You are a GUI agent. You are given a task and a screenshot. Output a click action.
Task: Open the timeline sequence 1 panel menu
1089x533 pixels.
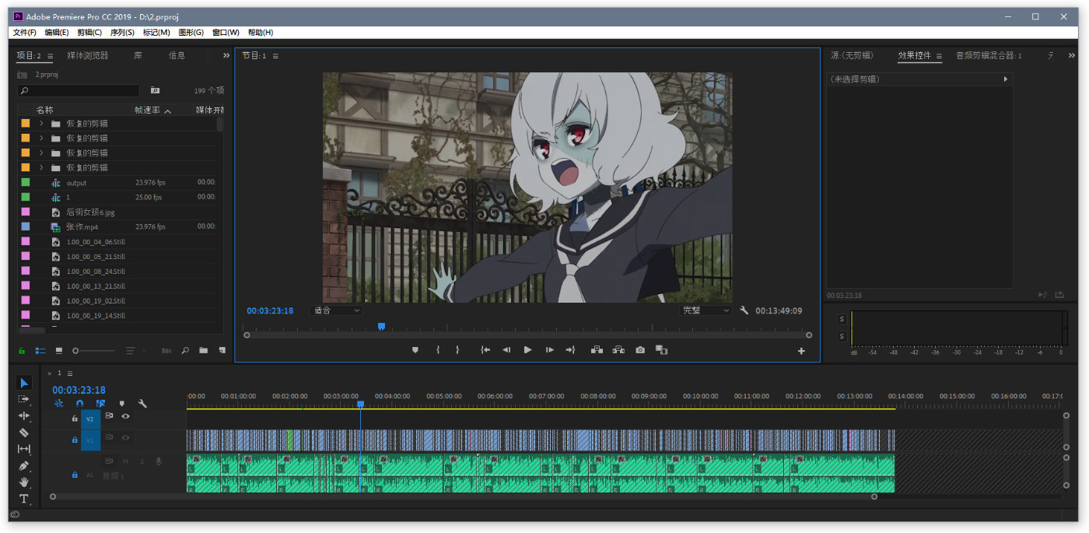tap(69, 373)
